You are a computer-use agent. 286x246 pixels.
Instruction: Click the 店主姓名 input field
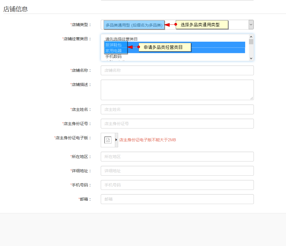tap(177, 109)
